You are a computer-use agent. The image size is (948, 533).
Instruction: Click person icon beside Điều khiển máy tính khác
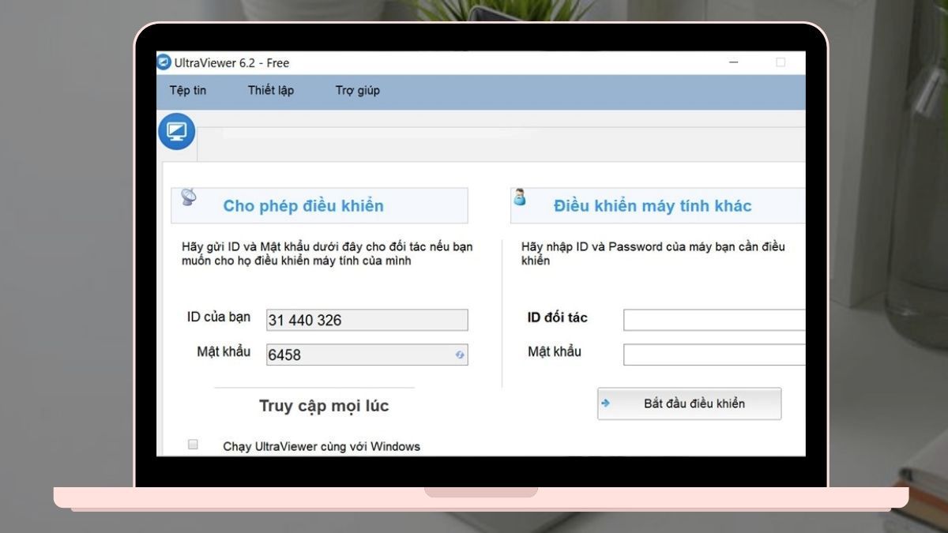tap(520, 197)
